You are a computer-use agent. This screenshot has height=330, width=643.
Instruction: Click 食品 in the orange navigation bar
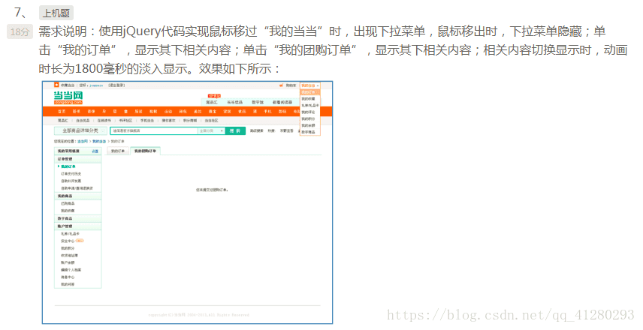(242, 111)
